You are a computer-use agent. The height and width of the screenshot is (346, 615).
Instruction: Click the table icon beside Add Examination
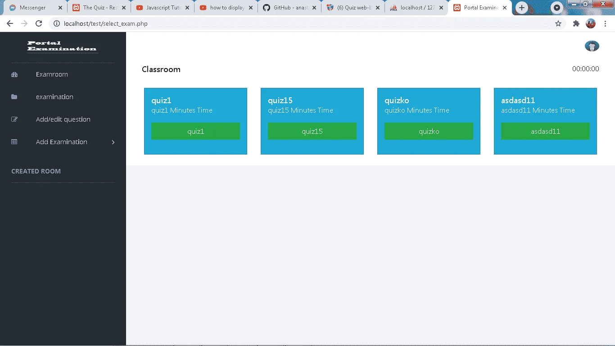click(x=14, y=142)
